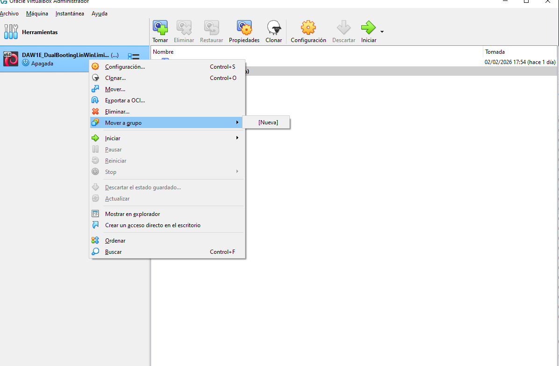This screenshot has width=559, height=366.
Task: Click the Nombre column header
Action: [x=317, y=52]
